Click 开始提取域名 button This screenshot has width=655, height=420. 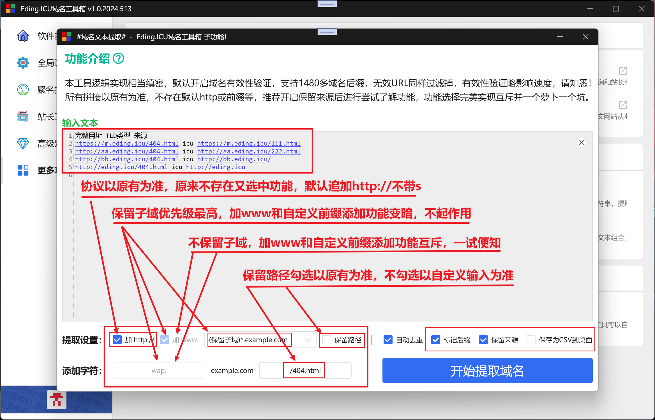click(487, 370)
